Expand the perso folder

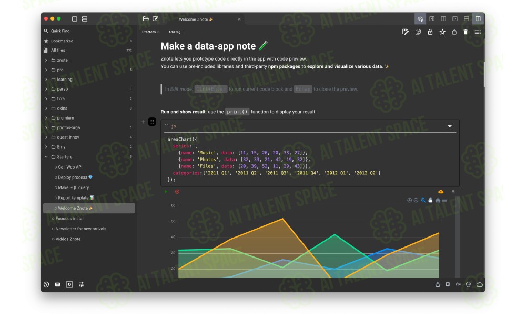click(x=46, y=89)
